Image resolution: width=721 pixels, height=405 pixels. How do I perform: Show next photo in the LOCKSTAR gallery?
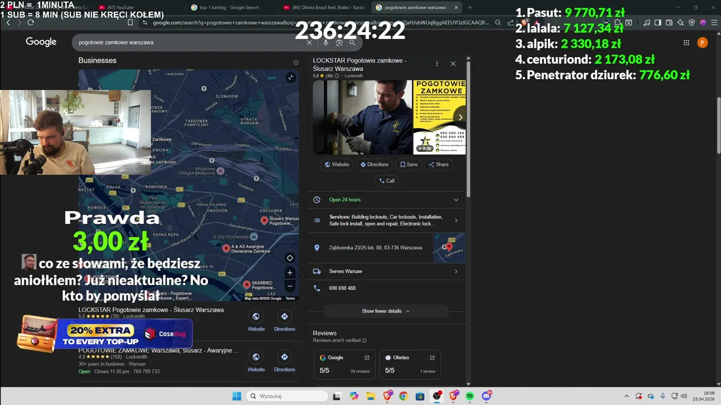click(x=460, y=117)
